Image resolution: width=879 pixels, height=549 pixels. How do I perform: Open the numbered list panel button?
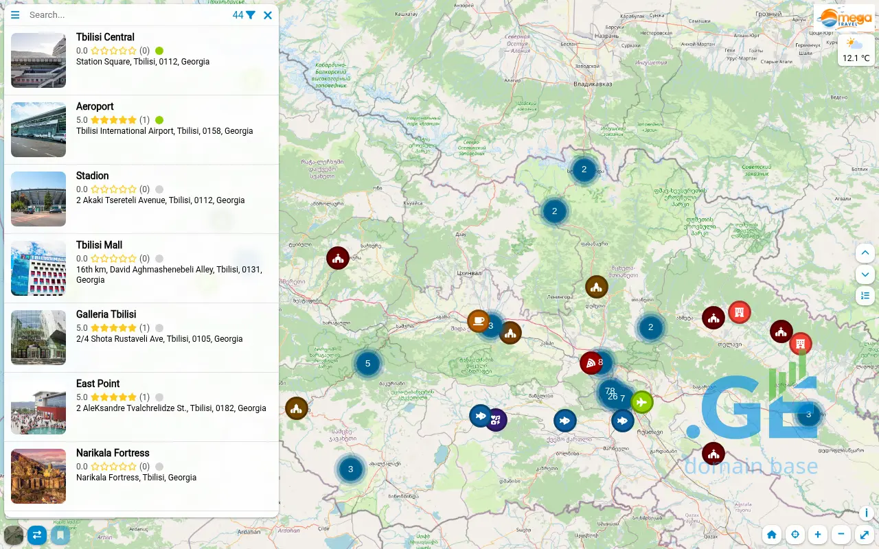click(x=865, y=296)
